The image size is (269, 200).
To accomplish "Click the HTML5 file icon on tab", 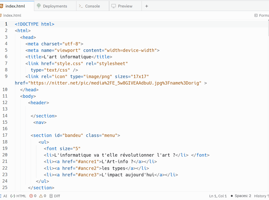I will pyautogui.click(x=2, y=6).
